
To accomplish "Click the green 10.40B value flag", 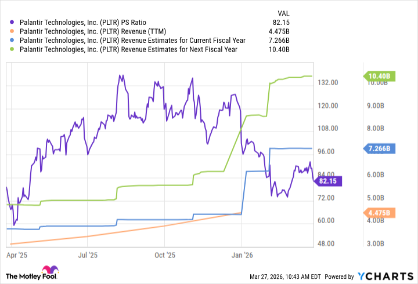I will click(379, 76).
